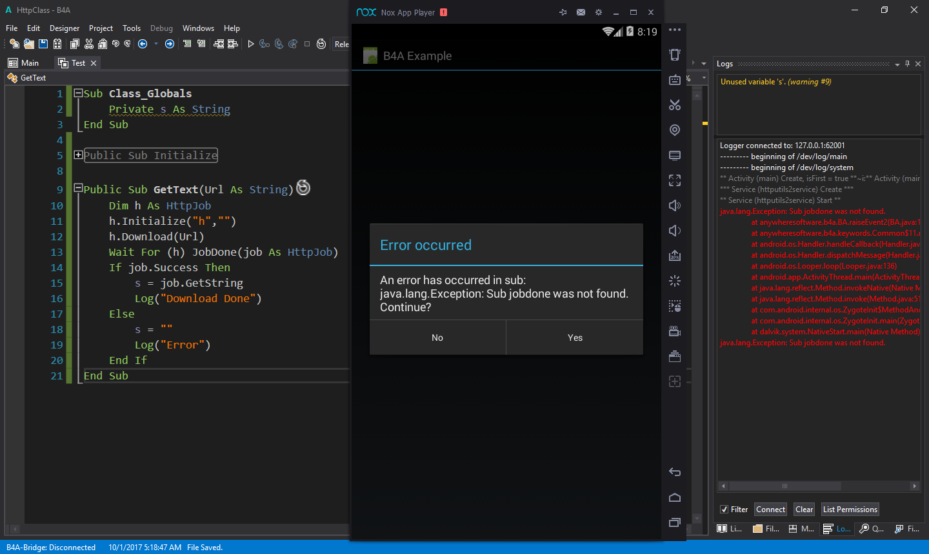Viewport: 929px width, 554px height.
Task: Click the Clear button in Logs
Action: click(x=804, y=510)
